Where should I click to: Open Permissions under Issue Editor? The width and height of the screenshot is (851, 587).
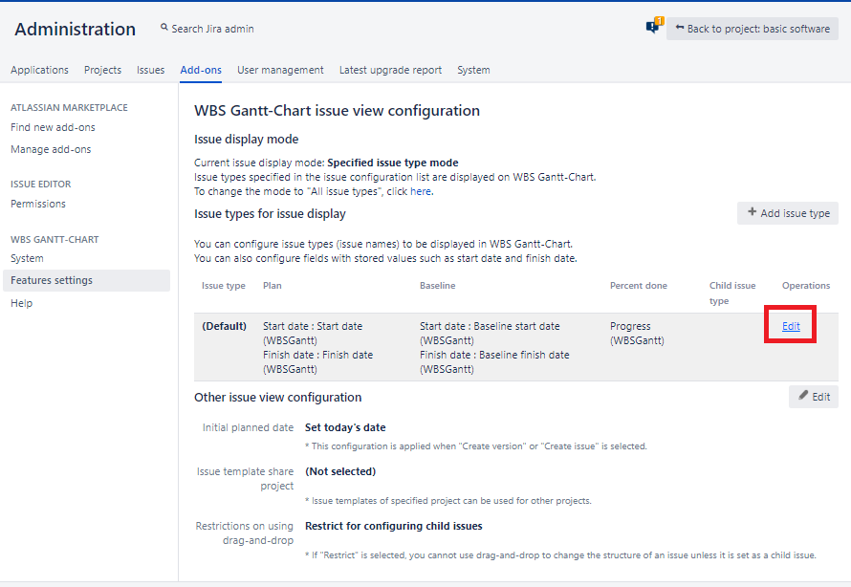tap(38, 204)
